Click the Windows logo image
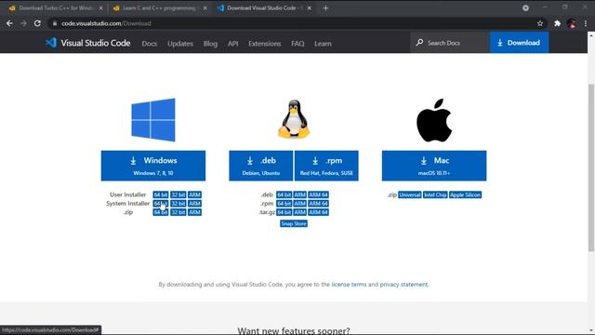Viewport: 595px width, 335px height. 153,120
